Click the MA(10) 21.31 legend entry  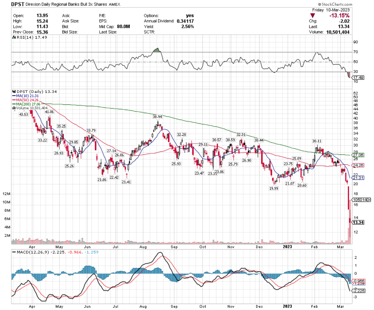[x=26, y=96]
